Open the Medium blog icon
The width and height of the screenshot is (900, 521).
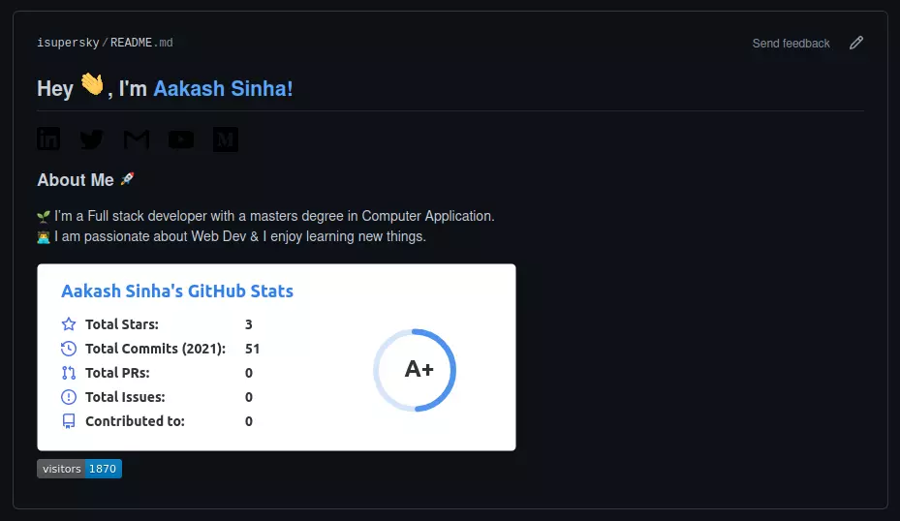click(x=226, y=139)
